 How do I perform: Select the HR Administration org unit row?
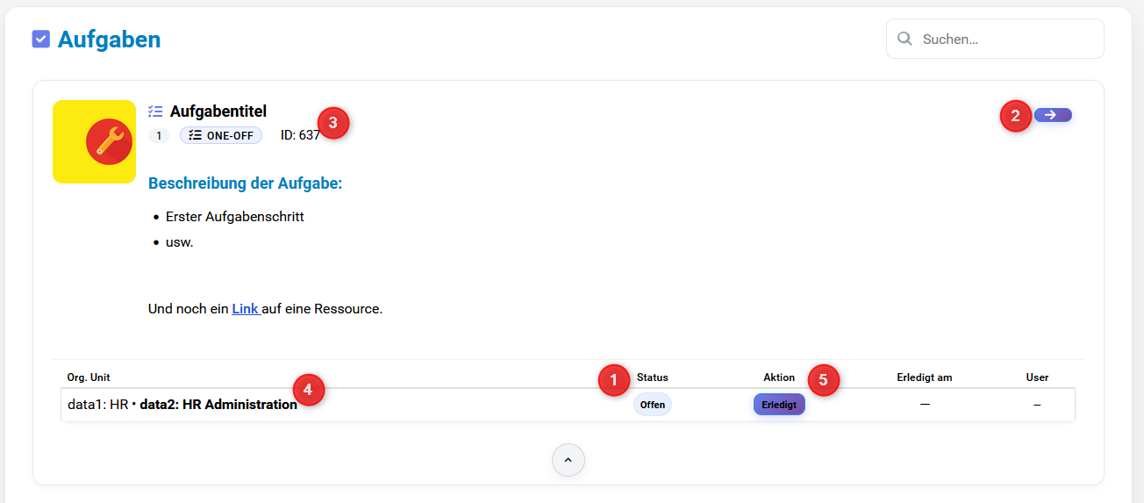pyautogui.click(x=218, y=405)
